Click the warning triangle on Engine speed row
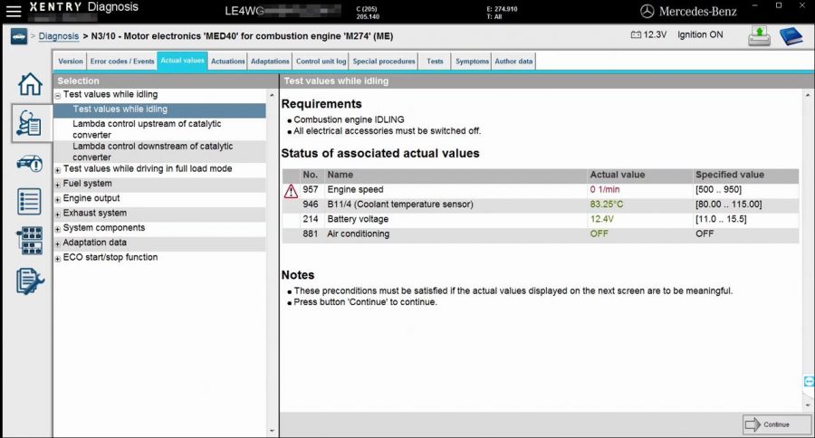 coord(291,191)
